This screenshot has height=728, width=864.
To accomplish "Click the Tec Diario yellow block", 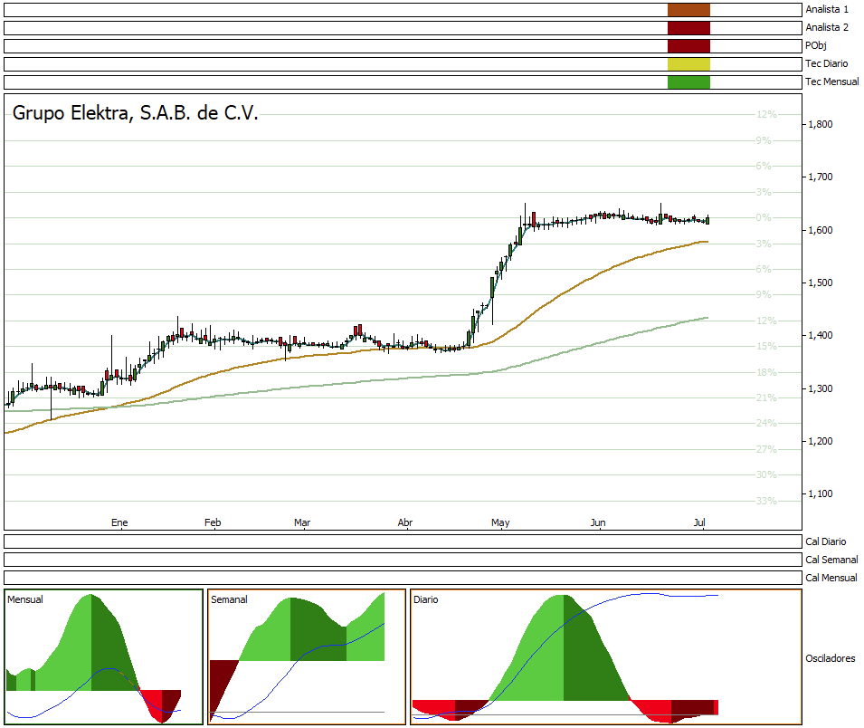I will point(688,64).
